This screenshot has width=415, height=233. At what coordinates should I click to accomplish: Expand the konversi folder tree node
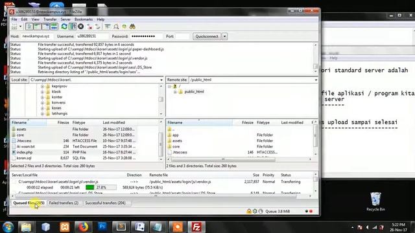tap(42, 103)
